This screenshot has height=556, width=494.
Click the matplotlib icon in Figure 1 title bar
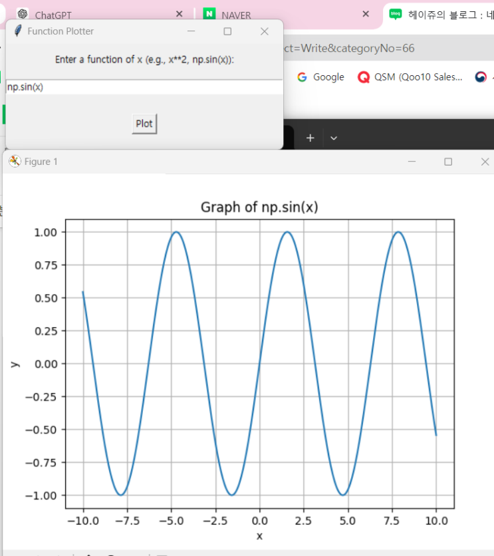15,162
